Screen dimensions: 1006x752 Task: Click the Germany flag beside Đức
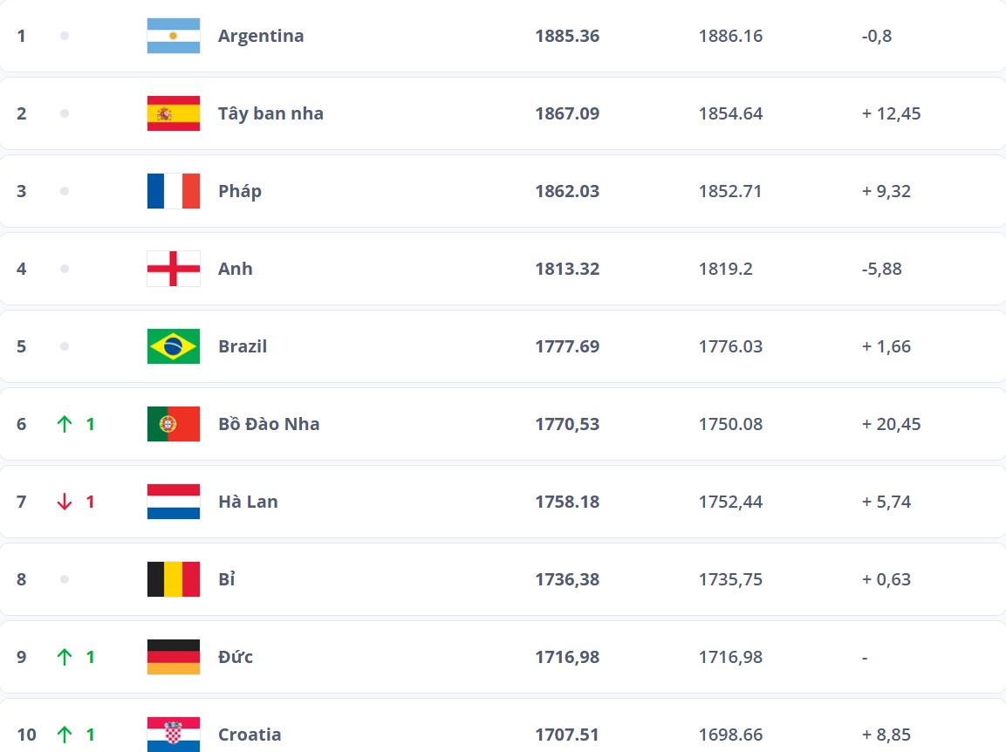[174, 657]
